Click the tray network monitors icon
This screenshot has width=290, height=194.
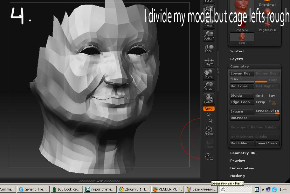click(x=268, y=190)
